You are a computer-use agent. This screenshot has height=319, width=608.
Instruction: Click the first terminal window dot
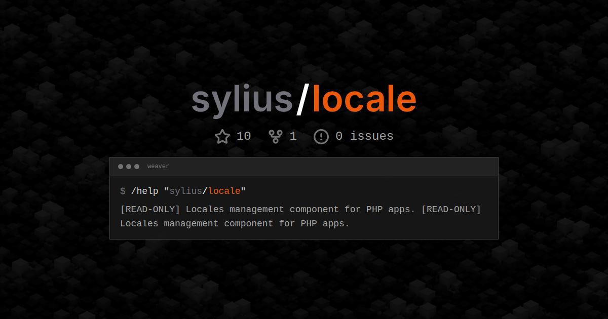[x=121, y=167]
